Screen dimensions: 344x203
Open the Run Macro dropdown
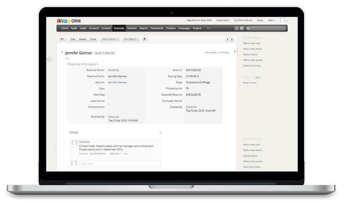click(x=131, y=39)
